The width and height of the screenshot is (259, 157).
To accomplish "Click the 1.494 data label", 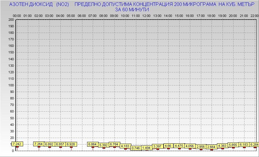I will pos(146,148).
